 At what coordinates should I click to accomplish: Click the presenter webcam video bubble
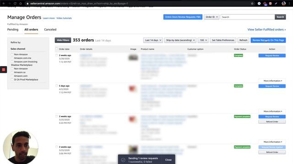[x=21, y=147]
